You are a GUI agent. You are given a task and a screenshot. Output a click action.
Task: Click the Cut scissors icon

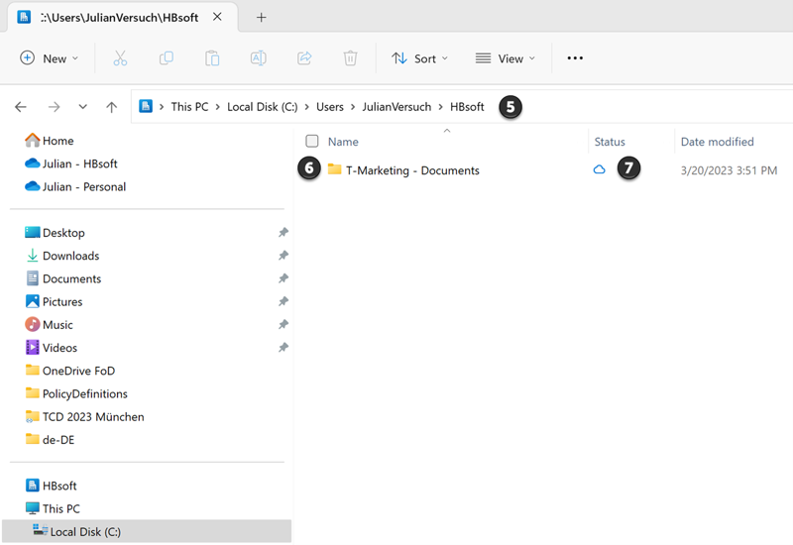pos(120,58)
